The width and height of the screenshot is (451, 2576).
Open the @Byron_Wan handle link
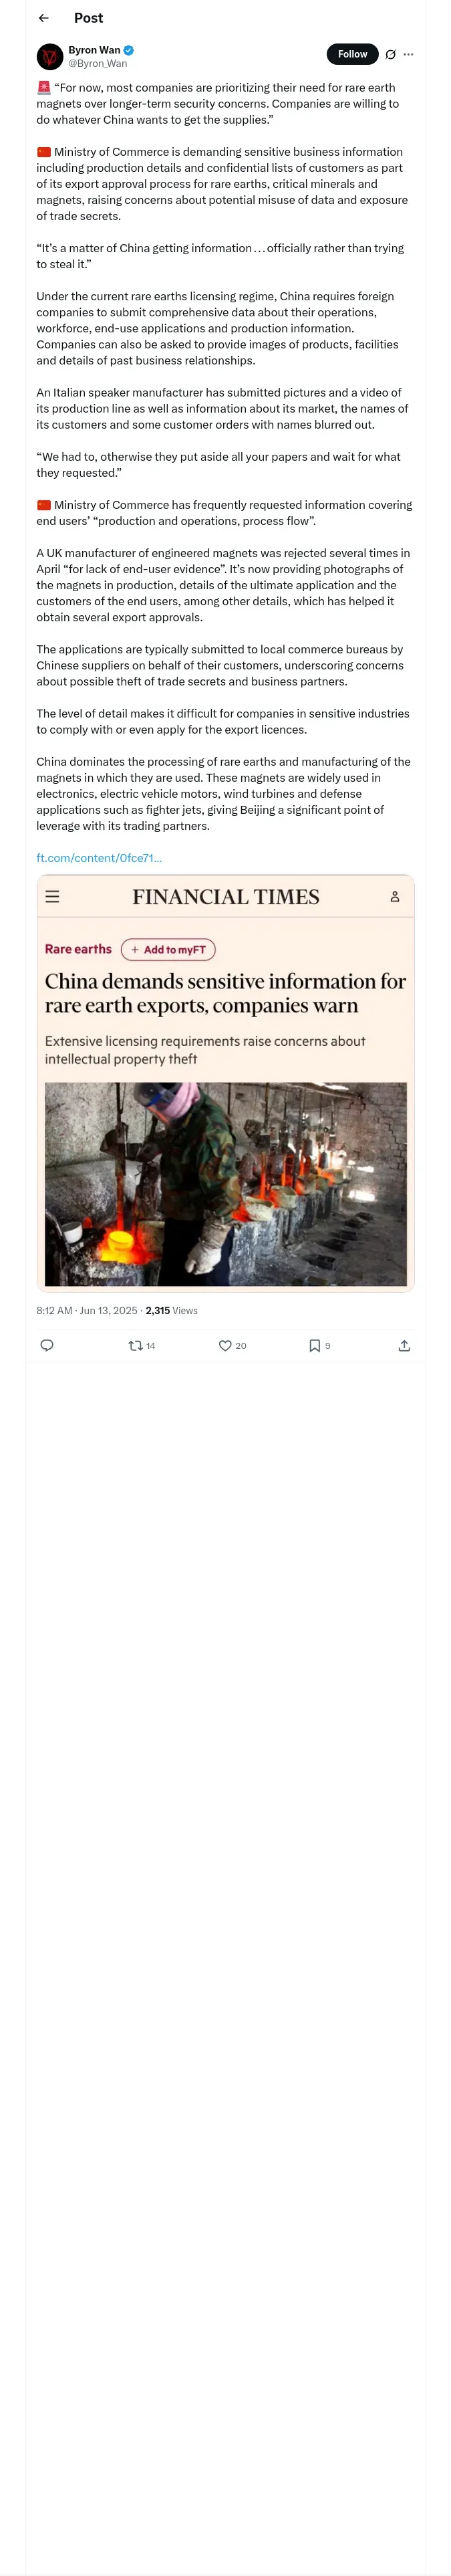coord(98,63)
